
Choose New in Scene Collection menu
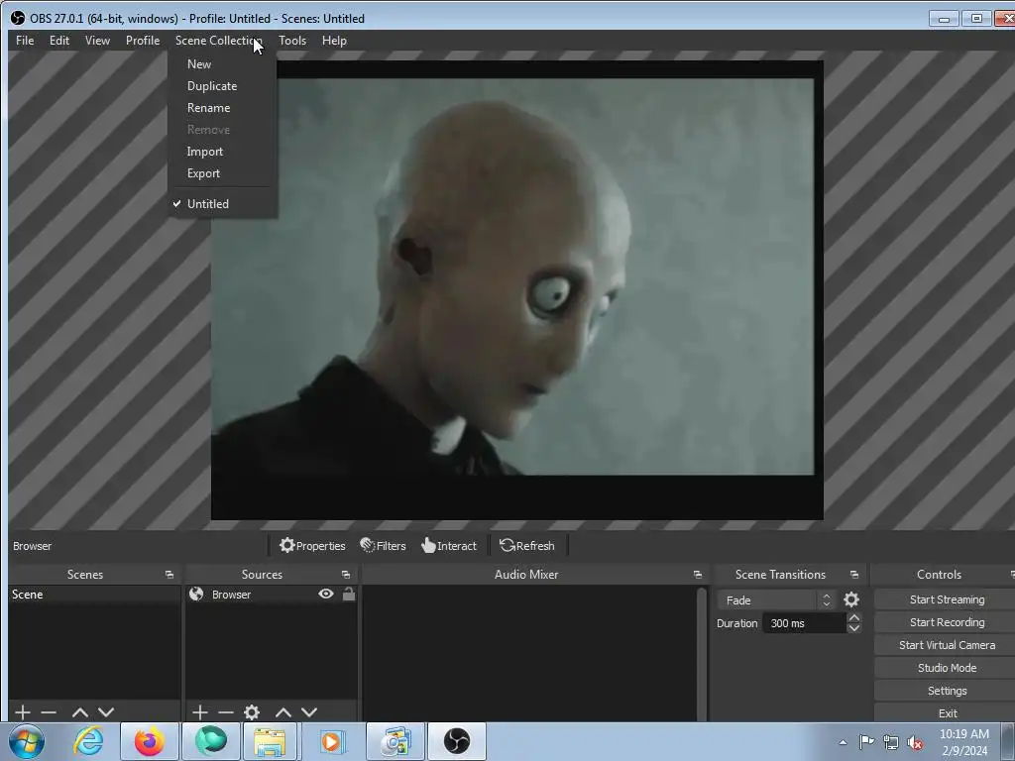(x=199, y=64)
